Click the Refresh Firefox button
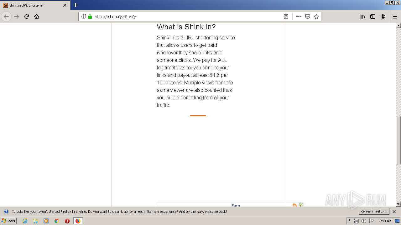Viewport: 401px width, 225px height. tap(374, 211)
